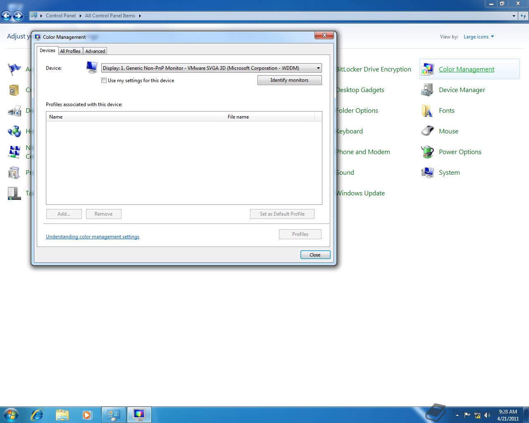Click the Name column header
The image size is (529, 423).
pos(136,117)
